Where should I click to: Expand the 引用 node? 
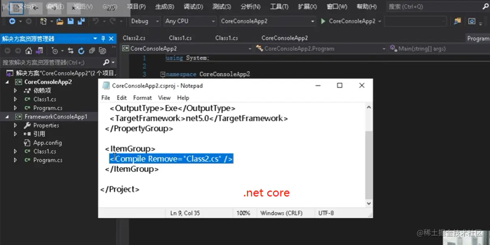tap(15, 134)
